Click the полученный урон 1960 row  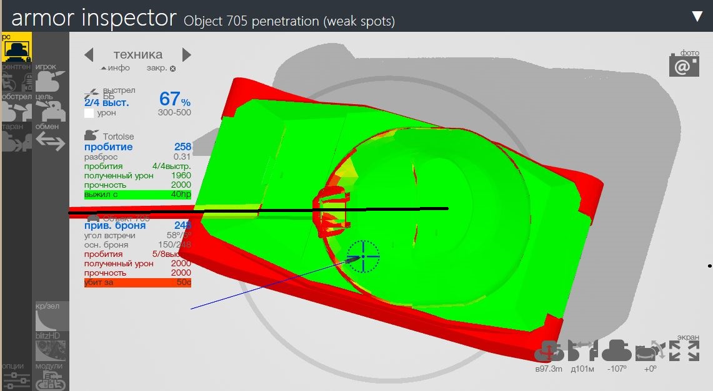click(137, 175)
